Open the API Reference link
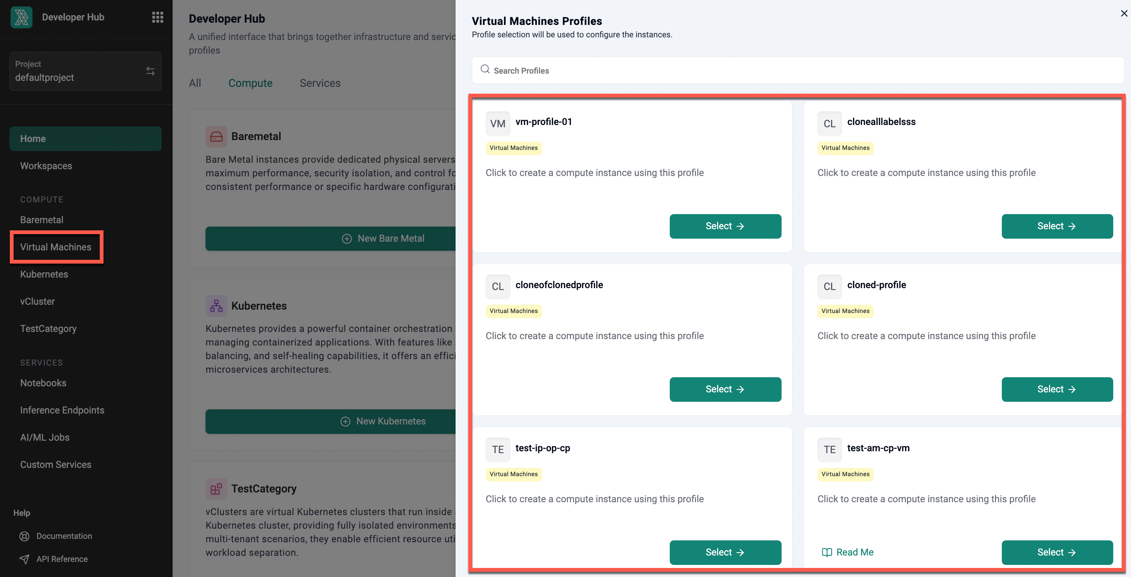The image size is (1131, 577). tap(62, 559)
